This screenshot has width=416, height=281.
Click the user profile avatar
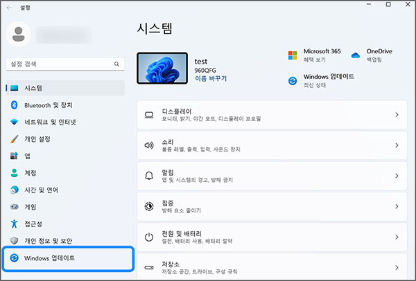pyautogui.click(x=19, y=35)
